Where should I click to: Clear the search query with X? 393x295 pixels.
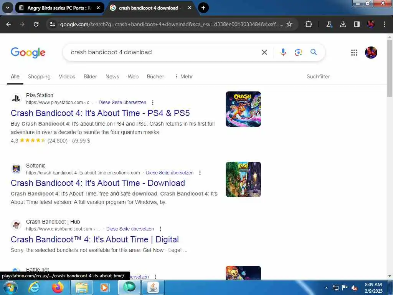click(264, 52)
